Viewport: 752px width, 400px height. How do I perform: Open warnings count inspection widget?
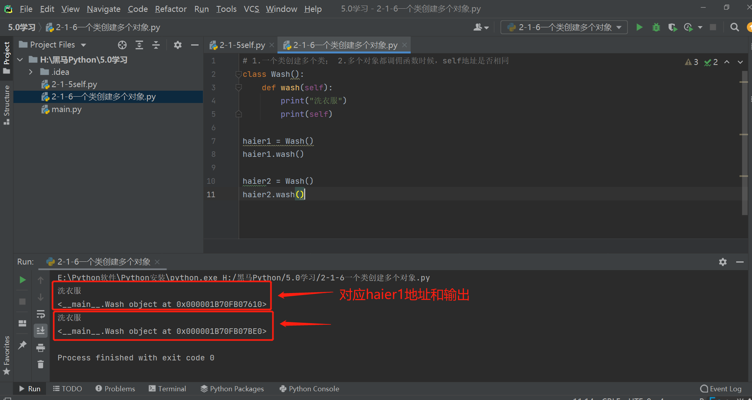tap(692, 62)
